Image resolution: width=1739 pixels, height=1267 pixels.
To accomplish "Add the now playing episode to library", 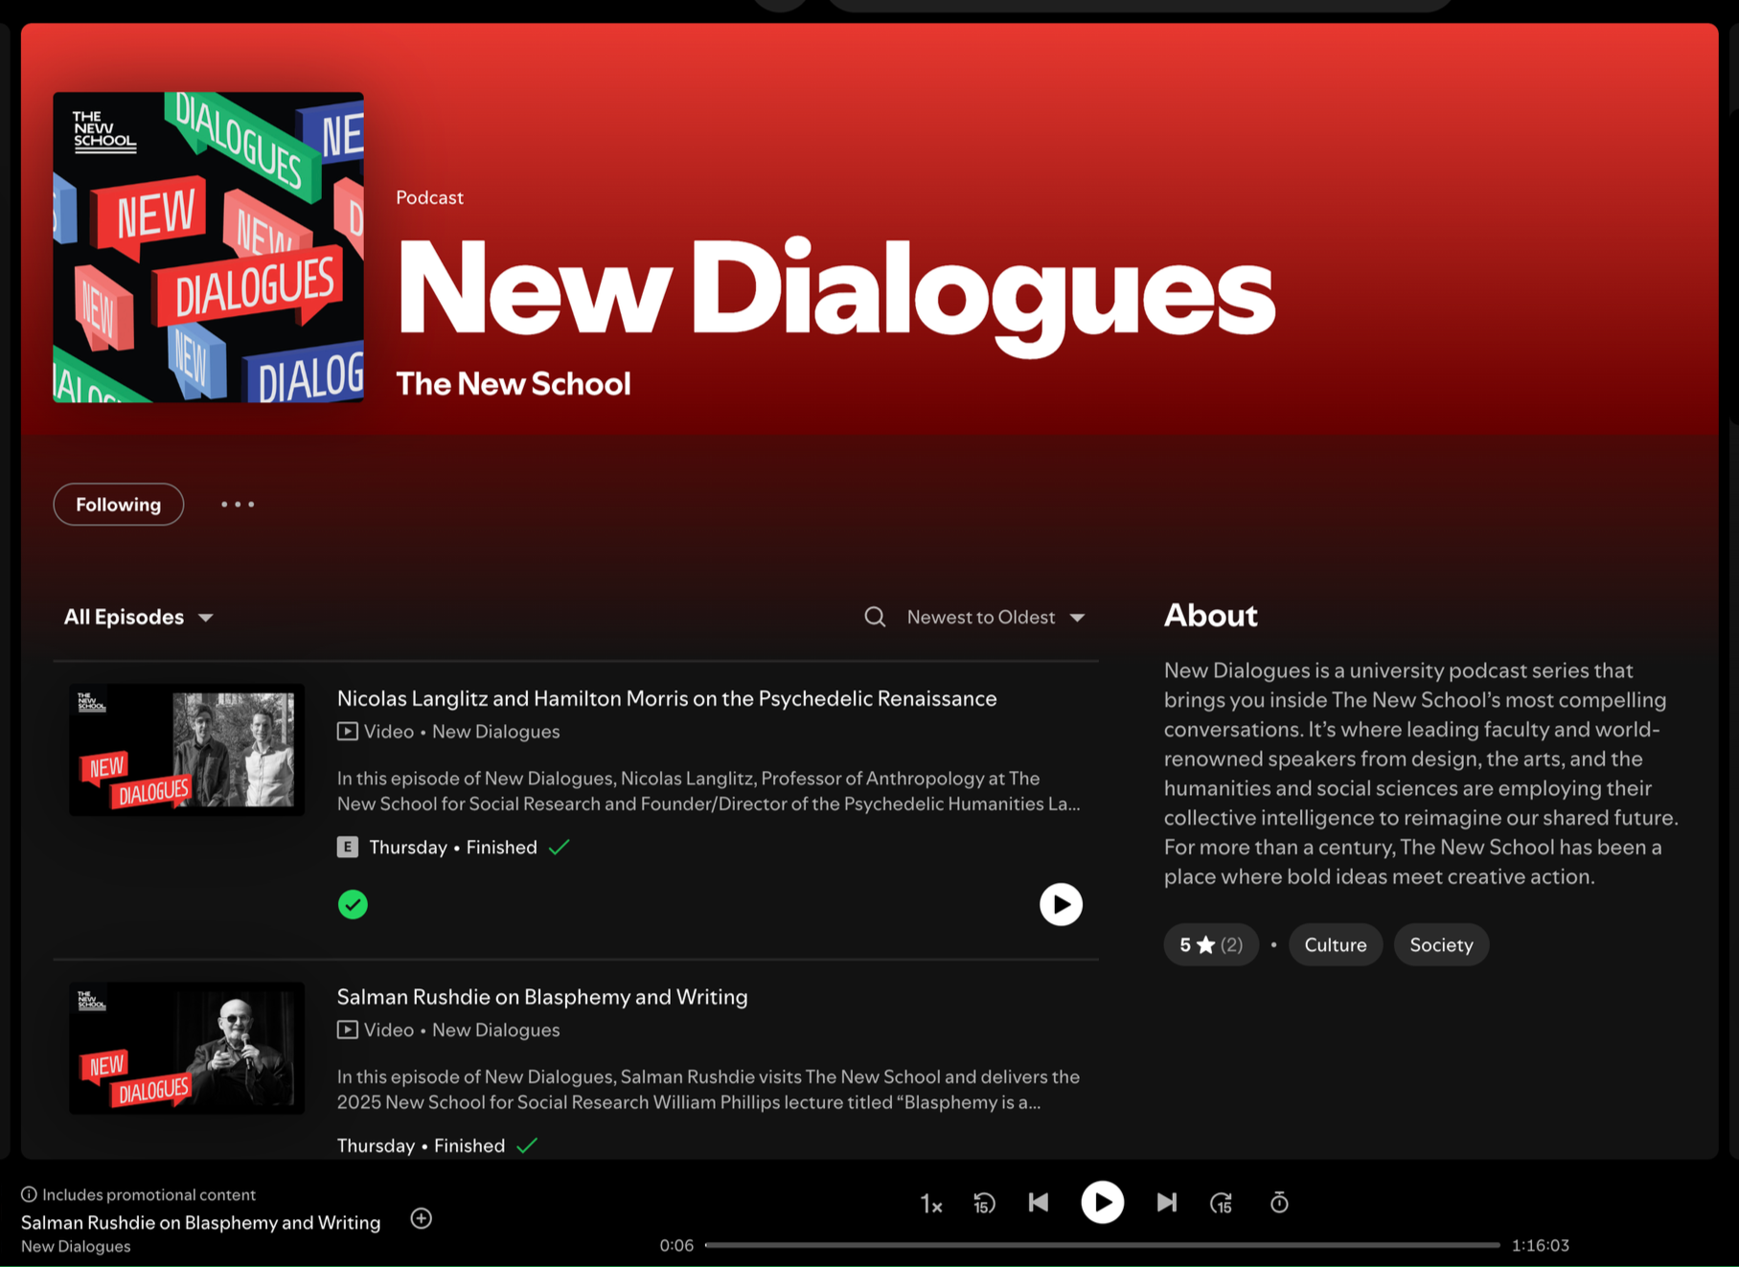I will coord(422,1218).
